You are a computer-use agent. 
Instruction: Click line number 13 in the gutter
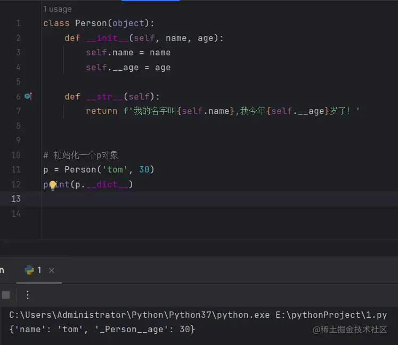point(16,199)
